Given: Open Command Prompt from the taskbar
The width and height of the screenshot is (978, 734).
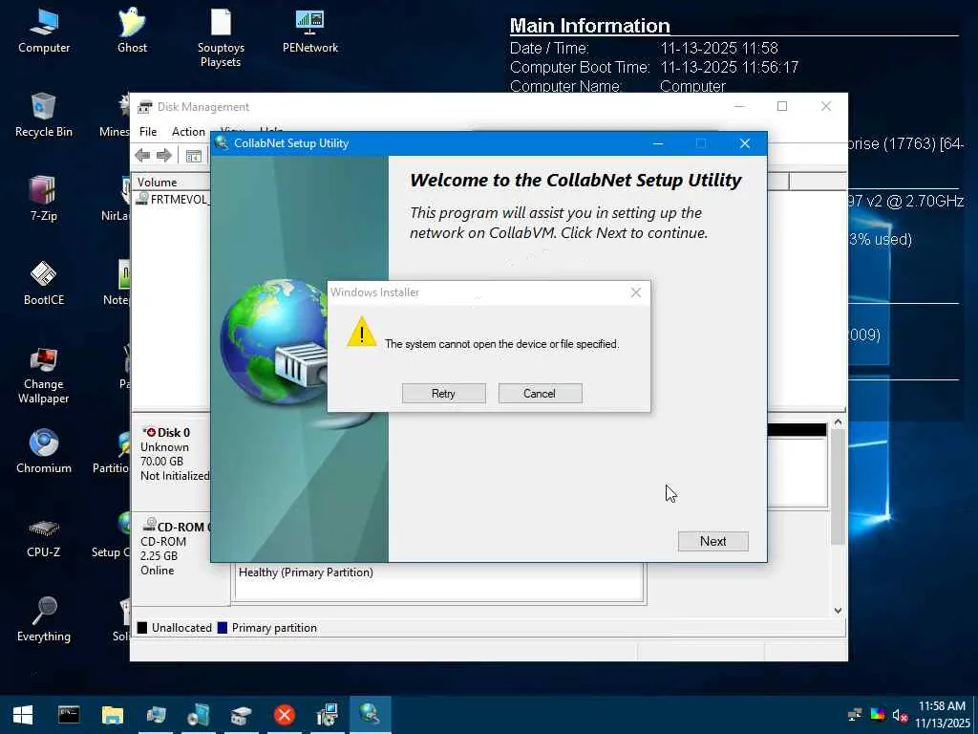Looking at the screenshot, I should tap(69, 715).
